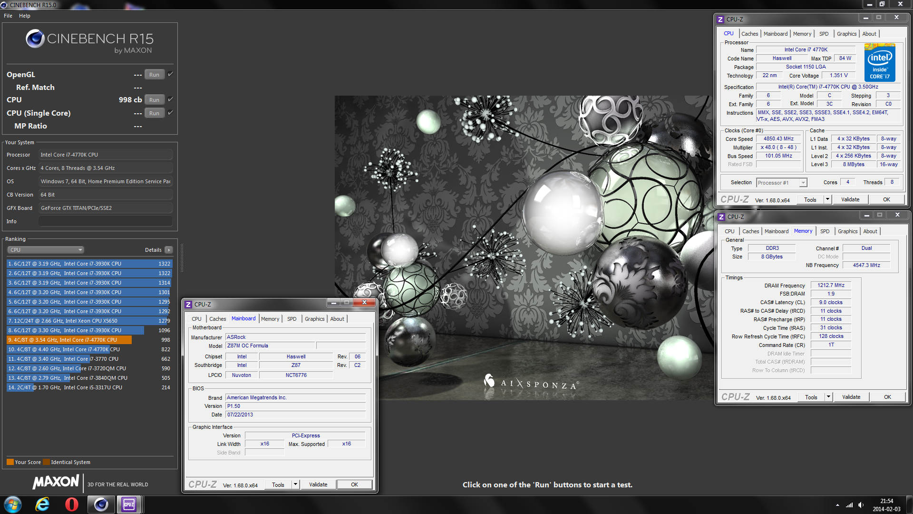Toggle OpenGL test checkbox
The image size is (913, 514).
point(170,74)
